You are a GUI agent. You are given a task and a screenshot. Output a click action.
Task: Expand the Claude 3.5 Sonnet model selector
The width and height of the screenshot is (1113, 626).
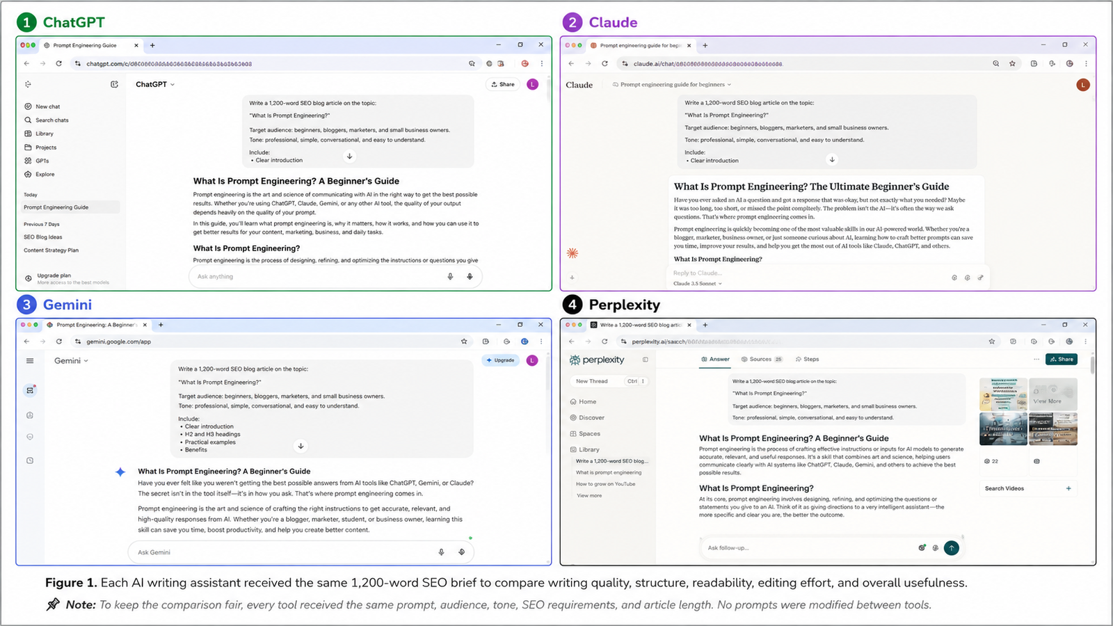click(x=698, y=284)
